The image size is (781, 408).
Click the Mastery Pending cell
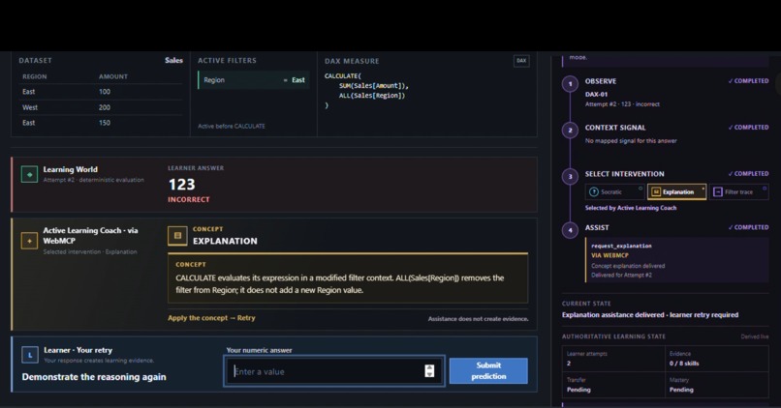point(717,385)
